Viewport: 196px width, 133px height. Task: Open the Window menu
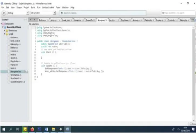[x=65, y=8]
